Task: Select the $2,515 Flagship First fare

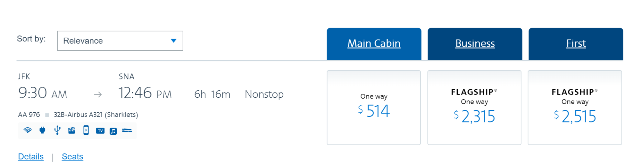Action: click(575, 108)
